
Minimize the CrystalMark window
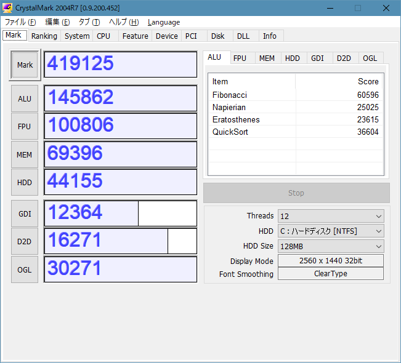(x=330, y=8)
